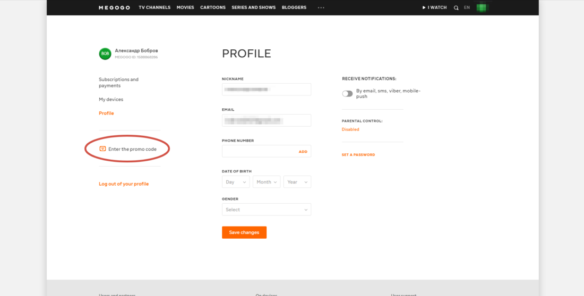Click the MEGOGO logo

[114, 7]
